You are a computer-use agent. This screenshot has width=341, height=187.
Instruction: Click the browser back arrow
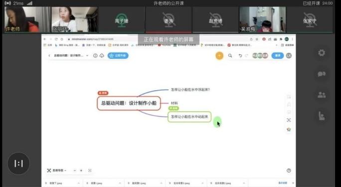tap(45, 39)
